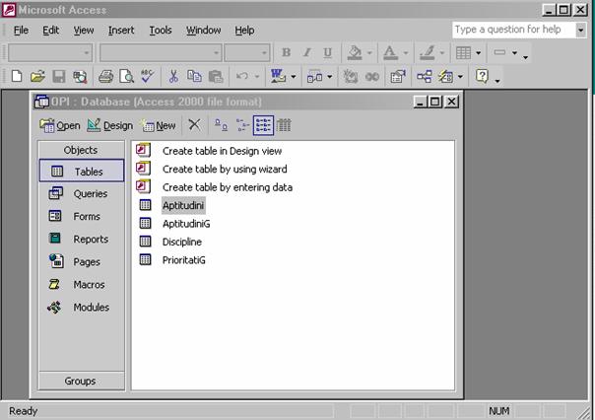Select Queries in the Objects bar

point(81,193)
